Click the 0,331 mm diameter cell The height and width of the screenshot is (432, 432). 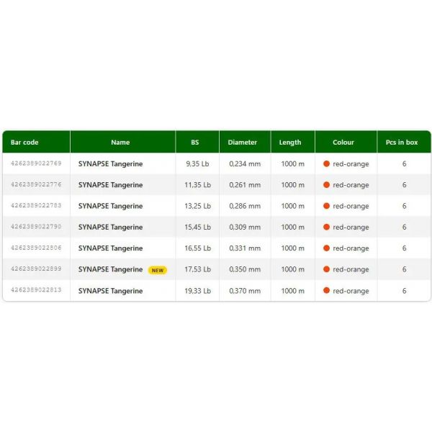[x=245, y=248]
